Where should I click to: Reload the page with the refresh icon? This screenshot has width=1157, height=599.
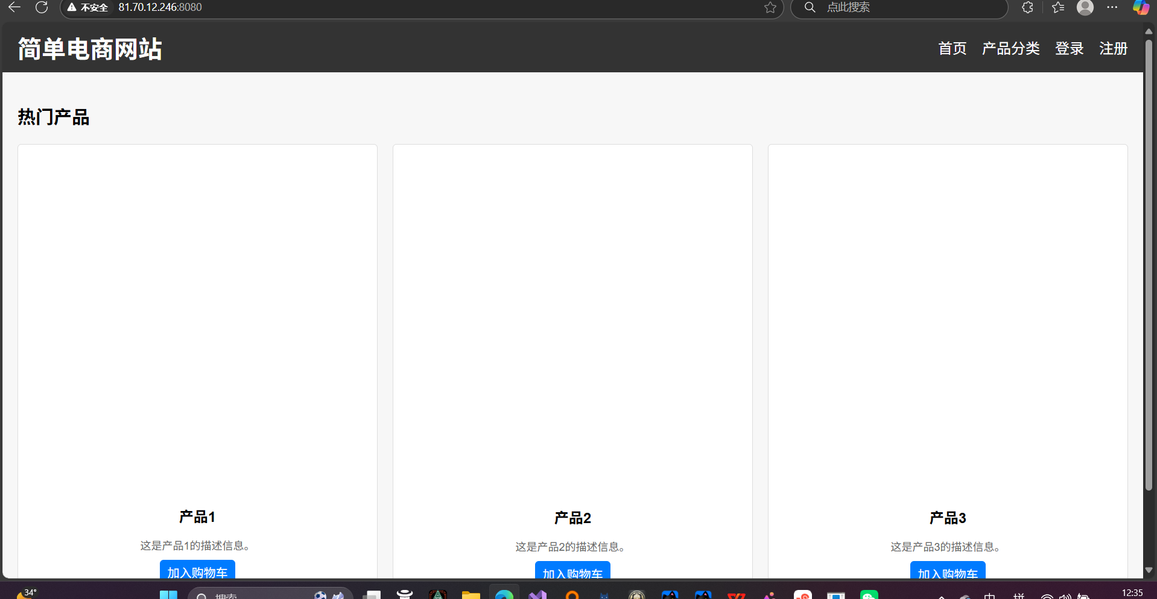[x=42, y=7]
